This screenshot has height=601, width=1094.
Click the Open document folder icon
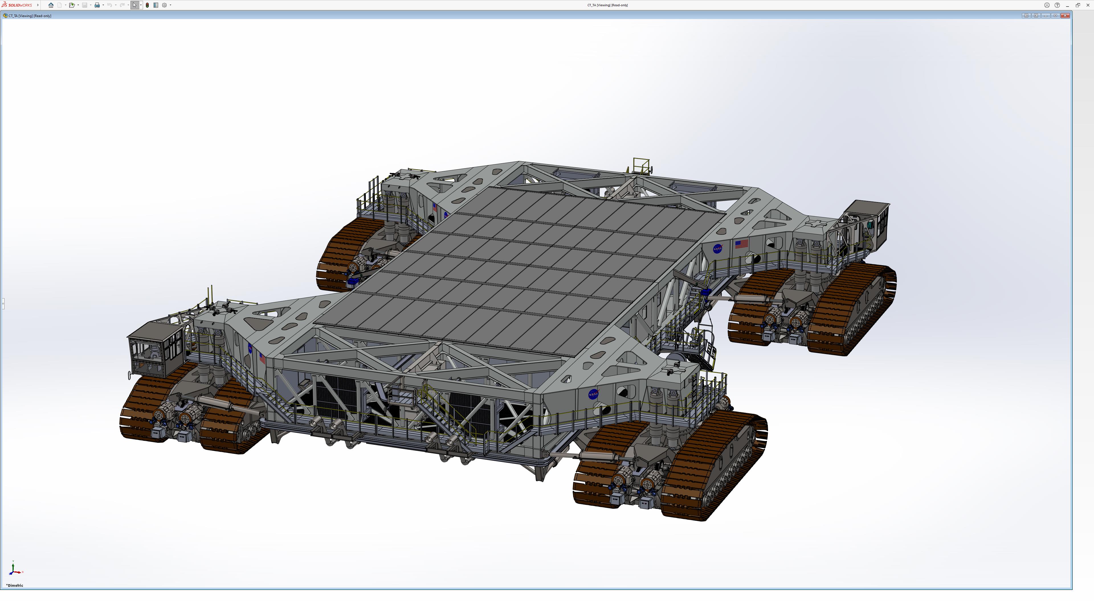coord(71,5)
